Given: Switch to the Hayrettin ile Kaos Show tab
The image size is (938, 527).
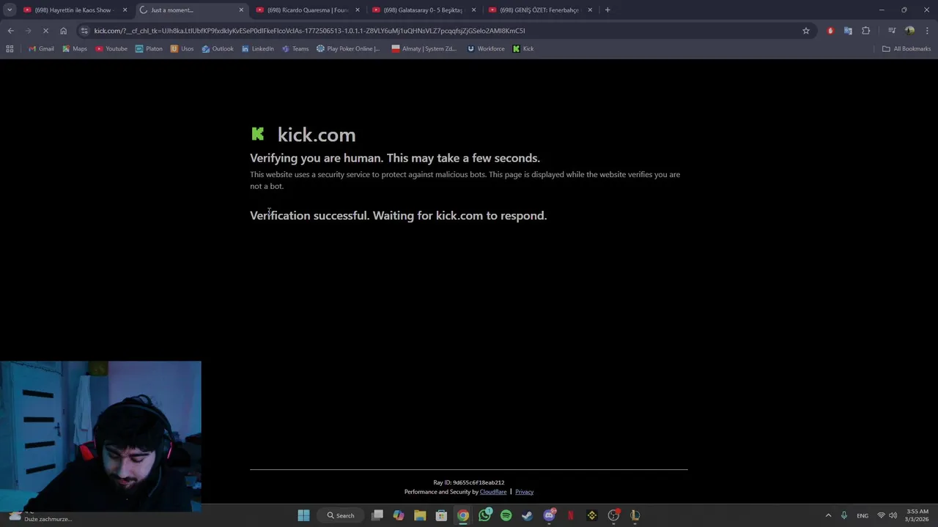Looking at the screenshot, I should tap(73, 10).
